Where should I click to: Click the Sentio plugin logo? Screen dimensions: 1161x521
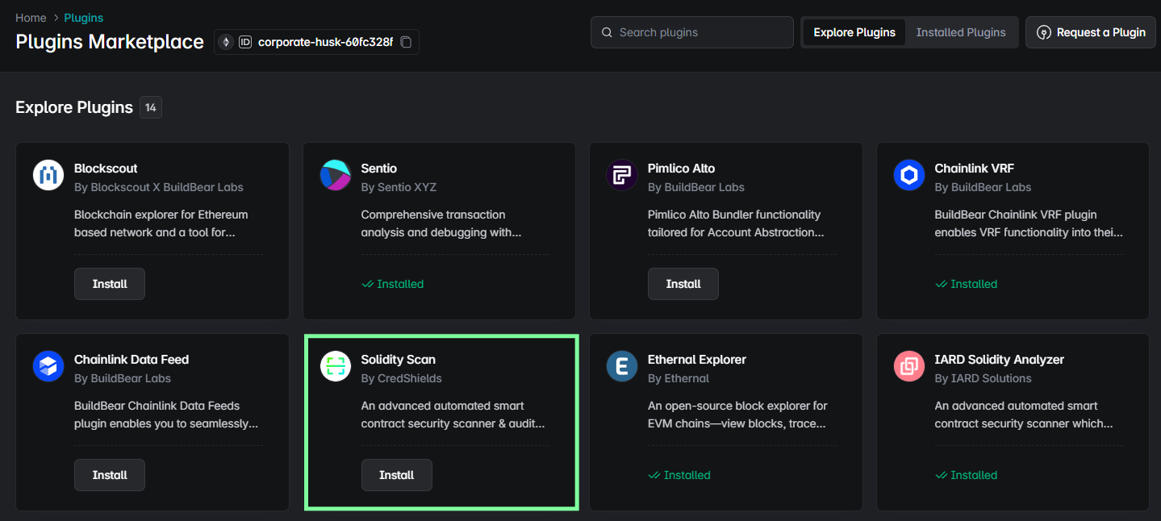(x=336, y=175)
